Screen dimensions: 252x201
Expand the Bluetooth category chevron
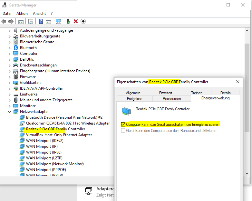(9, 48)
